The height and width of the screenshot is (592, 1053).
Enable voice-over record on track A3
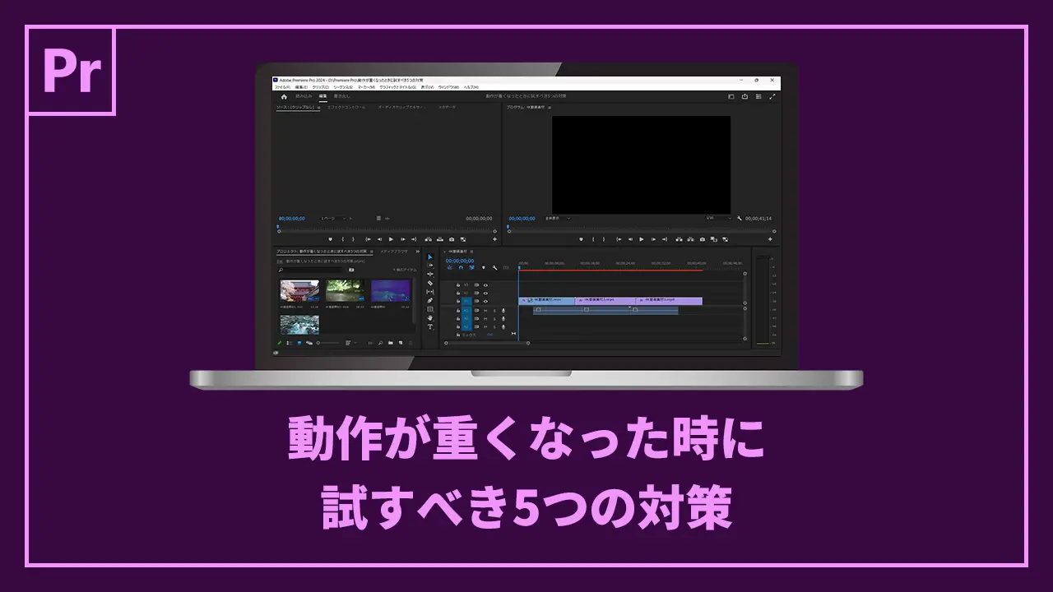503,327
